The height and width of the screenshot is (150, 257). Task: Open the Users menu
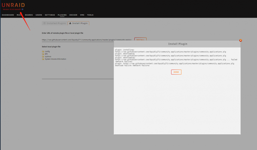click(x=39, y=15)
